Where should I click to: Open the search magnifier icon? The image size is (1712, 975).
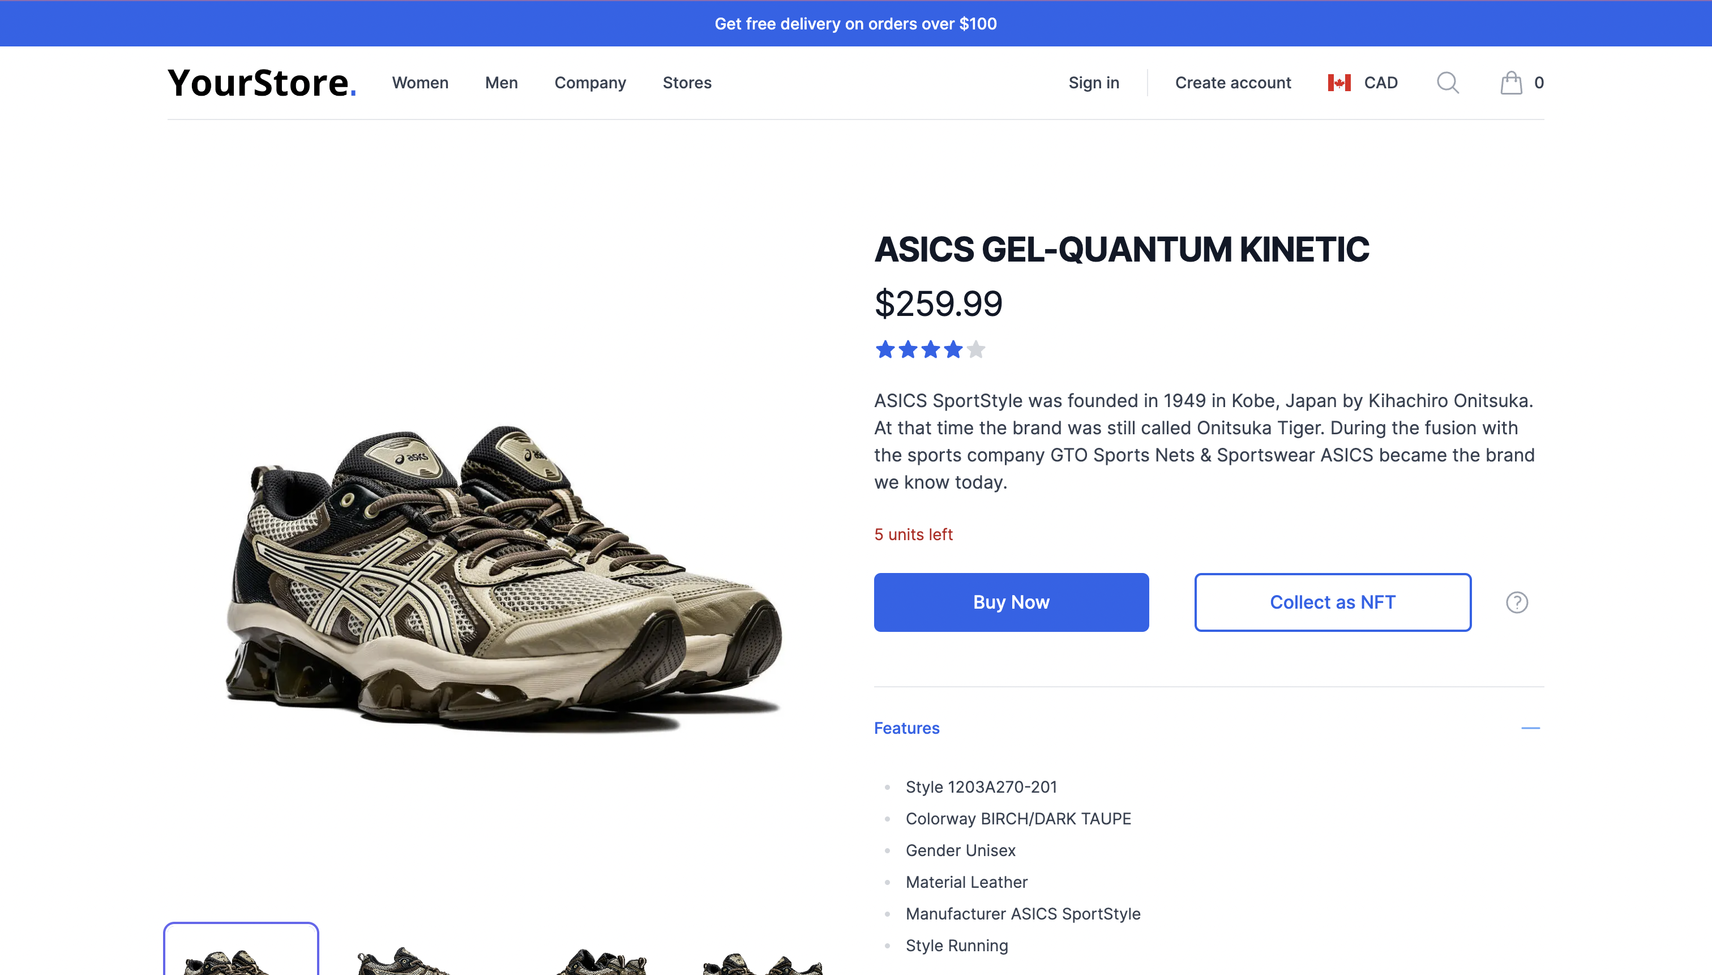pyautogui.click(x=1447, y=83)
